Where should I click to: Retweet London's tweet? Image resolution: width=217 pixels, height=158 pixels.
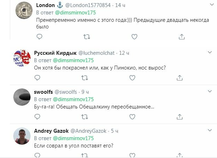tap(86, 36)
